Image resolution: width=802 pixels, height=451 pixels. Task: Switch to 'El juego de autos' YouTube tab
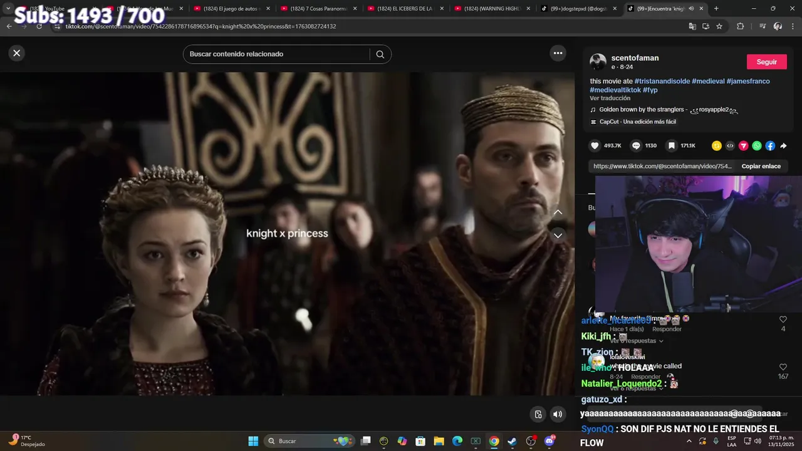232,9
